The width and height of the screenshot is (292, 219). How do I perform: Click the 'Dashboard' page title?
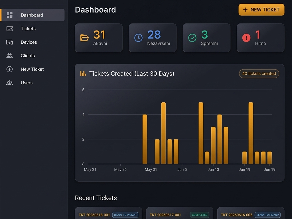95,10
